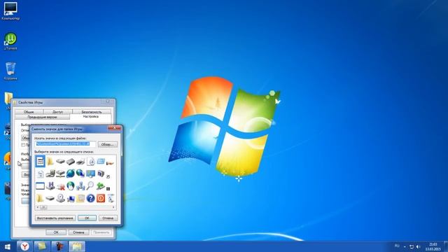448x252 pixels.
Task: Click Восстановить умолчания button
Action: coord(55,218)
